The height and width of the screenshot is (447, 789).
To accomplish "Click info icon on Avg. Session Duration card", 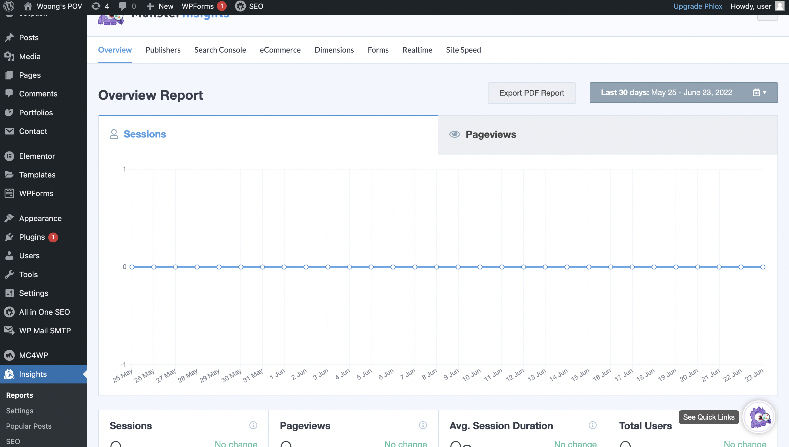I will [593, 425].
